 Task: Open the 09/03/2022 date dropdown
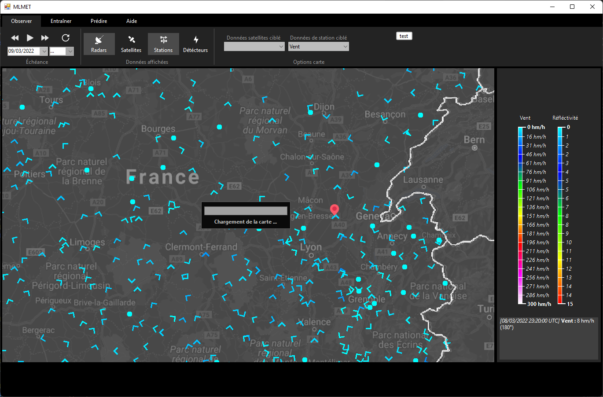click(x=44, y=51)
